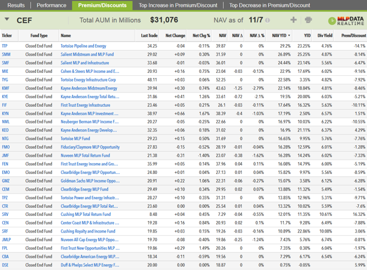Screen dimensions: 367x275
Task: Select the Premium/Discounts tab
Action: click(102, 5)
